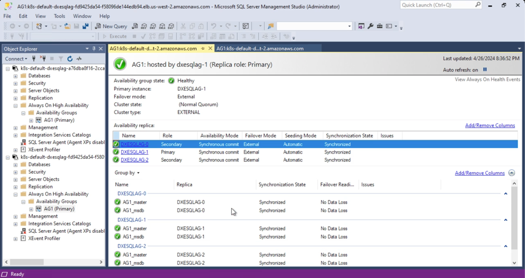Collapse the DXESQLAG-0 database group
The height and width of the screenshot is (278, 525).
pos(506,193)
